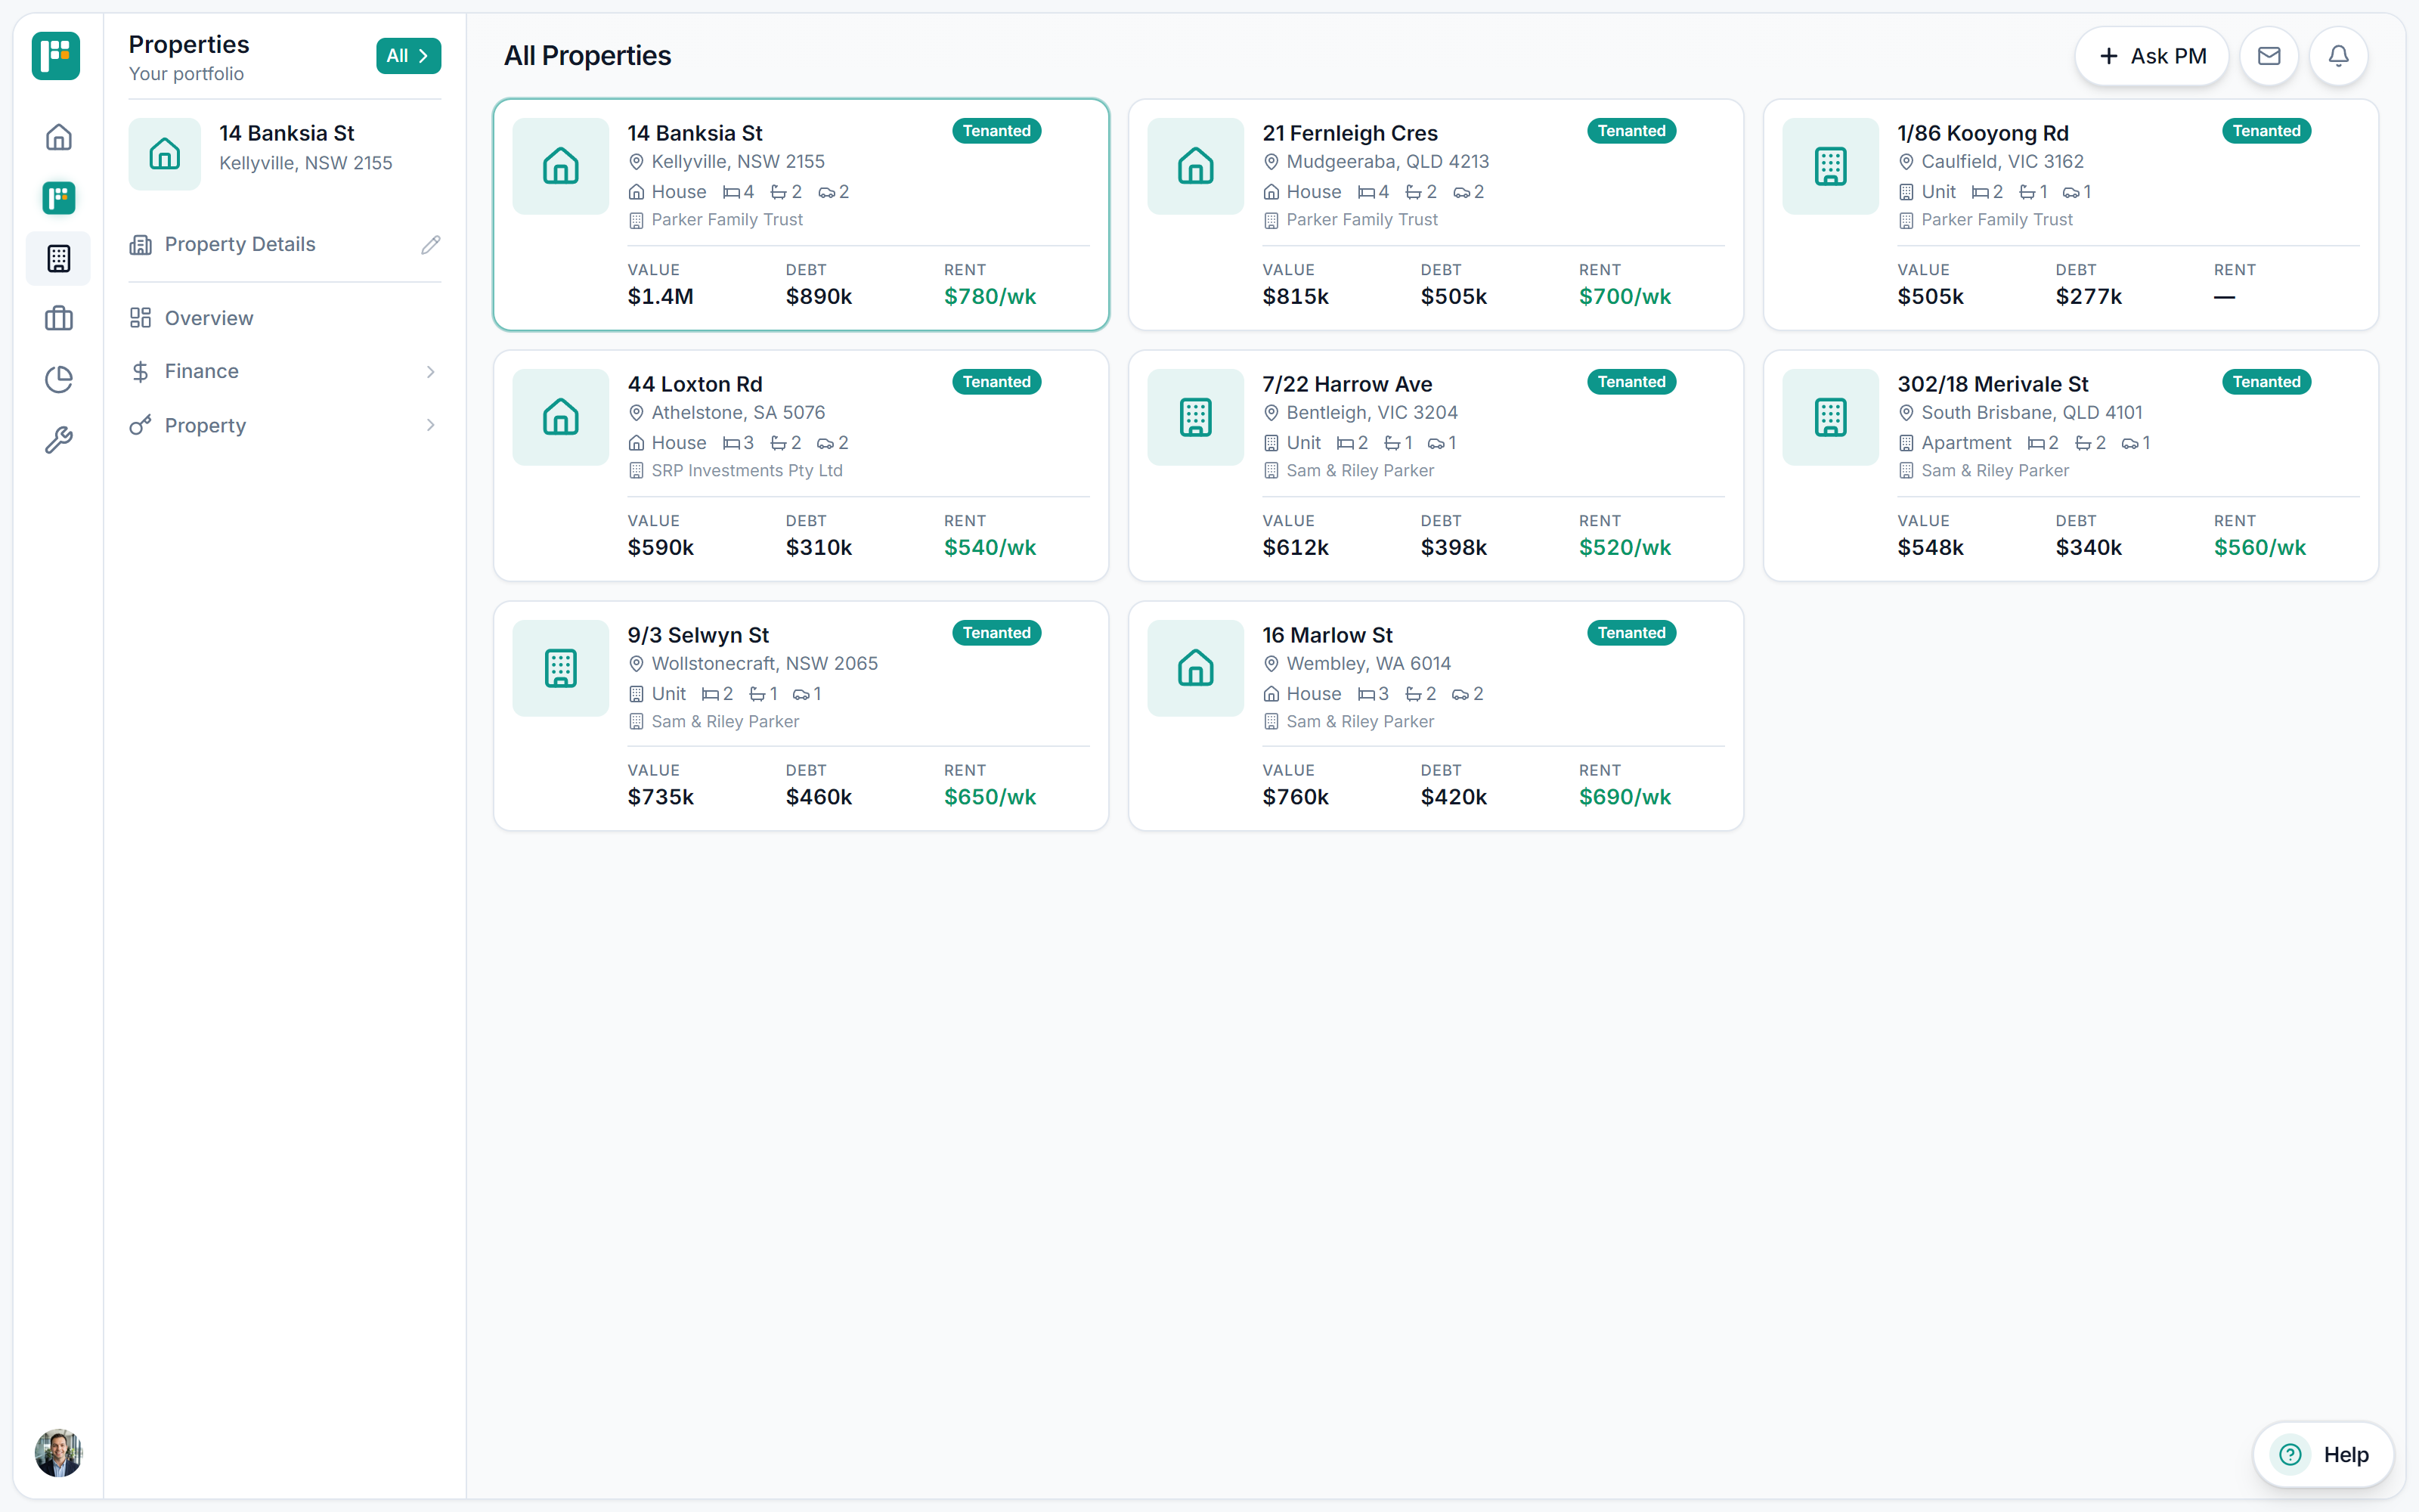Viewport: 2419px width, 1512px height.
Task: Click the 14 Banksia St sidebar house icon
Action: [165, 153]
